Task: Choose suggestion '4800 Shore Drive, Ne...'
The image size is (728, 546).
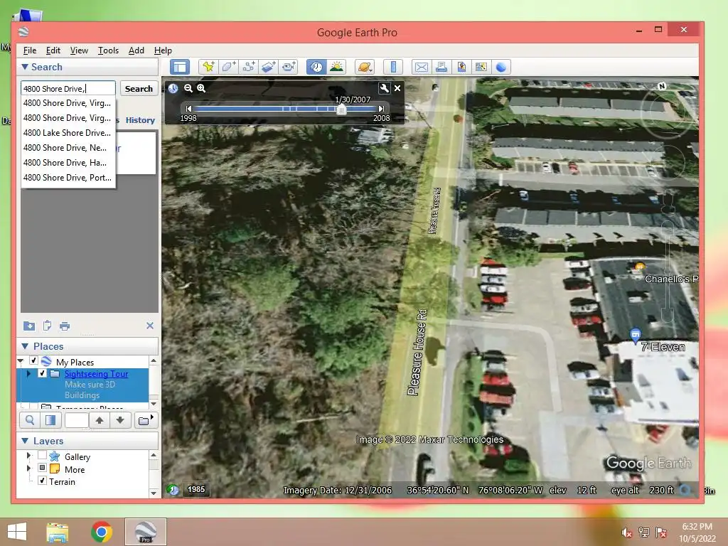Action: 68,148
